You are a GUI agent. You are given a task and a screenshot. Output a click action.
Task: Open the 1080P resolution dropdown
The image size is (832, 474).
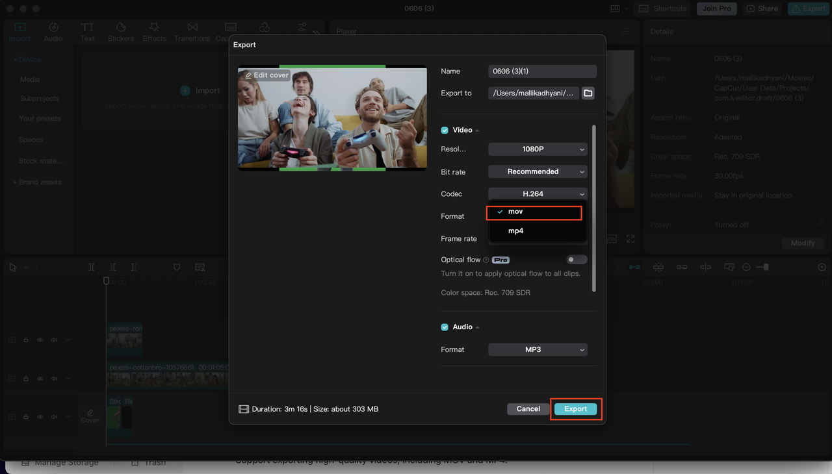point(538,149)
